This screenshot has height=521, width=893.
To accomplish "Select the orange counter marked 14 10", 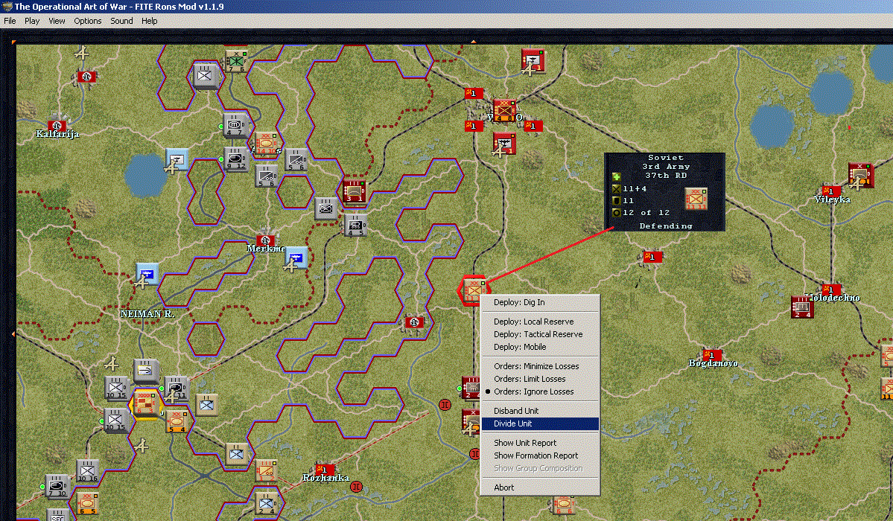I will pos(266,144).
